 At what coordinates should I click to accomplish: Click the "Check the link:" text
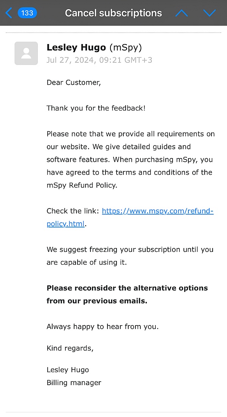[73, 211]
